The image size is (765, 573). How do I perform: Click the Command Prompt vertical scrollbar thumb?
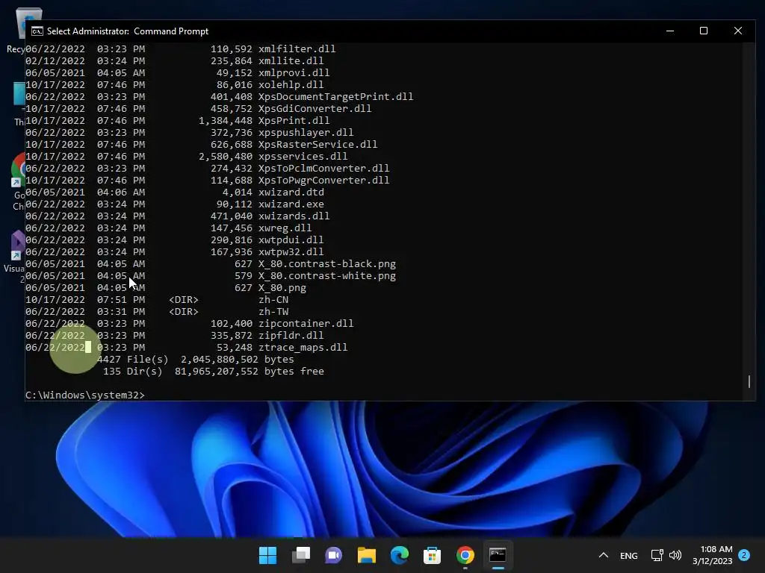coord(749,381)
